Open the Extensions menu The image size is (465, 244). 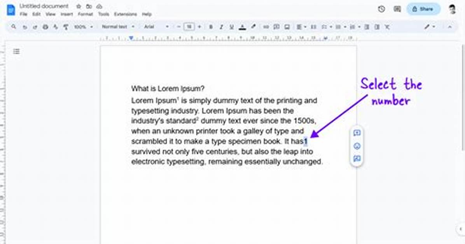[x=126, y=14]
